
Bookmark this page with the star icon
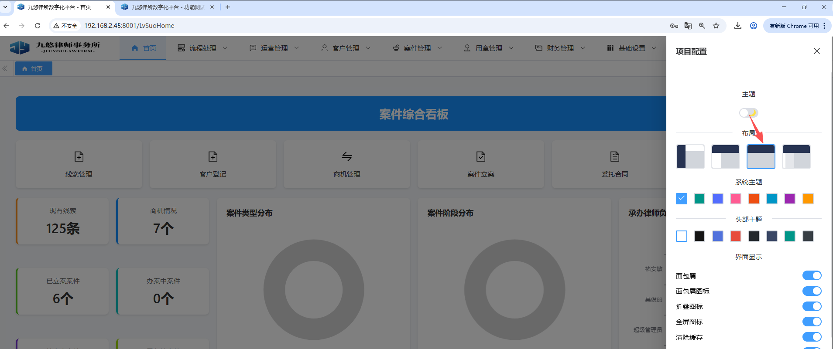[x=716, y=26]
